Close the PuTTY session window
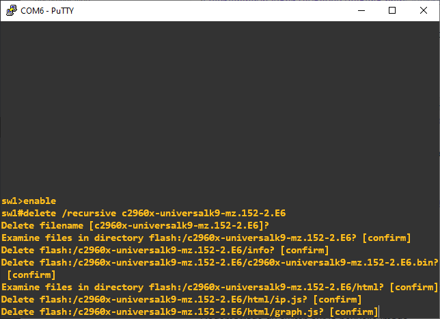This screenshot has width=440, height=319. point(424,10)
